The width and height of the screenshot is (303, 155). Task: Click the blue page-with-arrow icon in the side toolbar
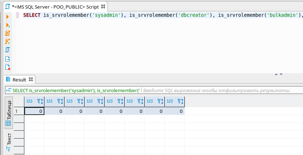click(x=8, y=59)
